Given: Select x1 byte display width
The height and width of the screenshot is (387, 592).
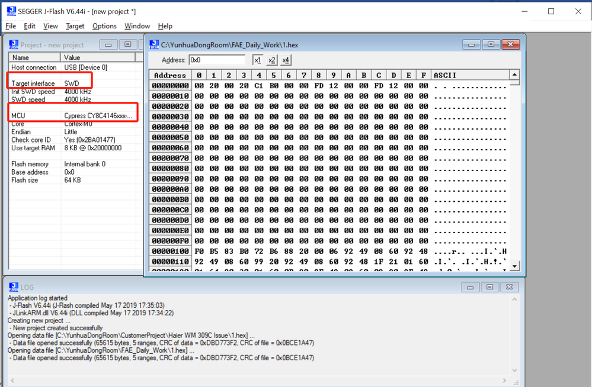Looking at the screenshot, I should pyautogui.click(x=258, y=60).
